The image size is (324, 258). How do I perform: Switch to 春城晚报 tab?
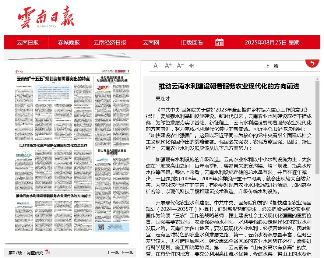point(69,43)
